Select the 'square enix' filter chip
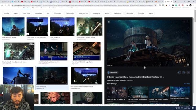Screen dimensions: 196x110 pyautogui.click(x=96, y=13)
